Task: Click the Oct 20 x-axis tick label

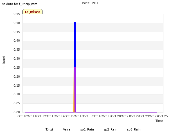Action: click(116, 116)
